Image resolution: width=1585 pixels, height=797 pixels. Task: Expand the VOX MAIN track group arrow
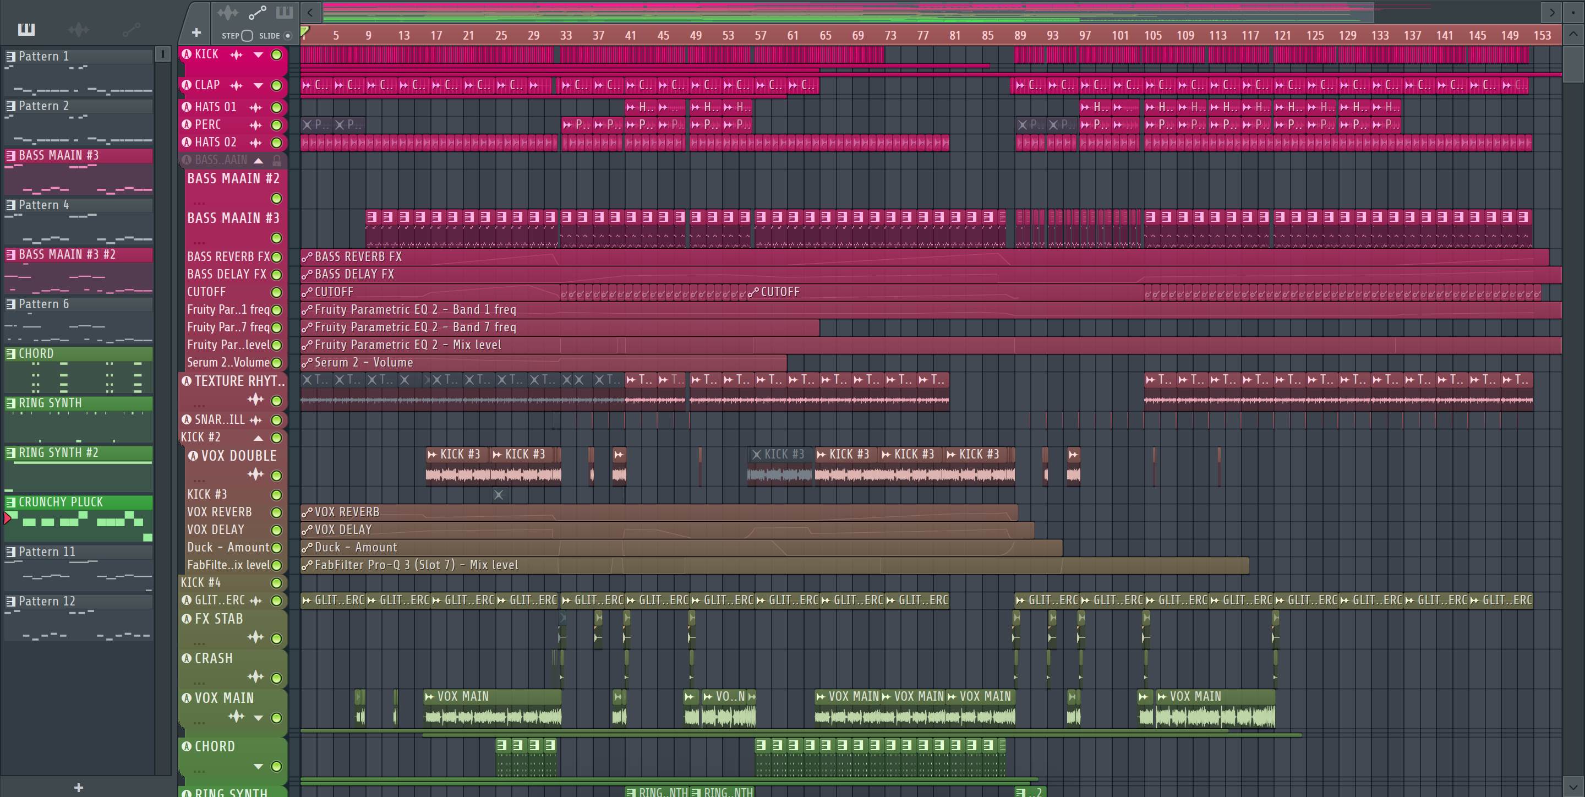click(259, 718)
